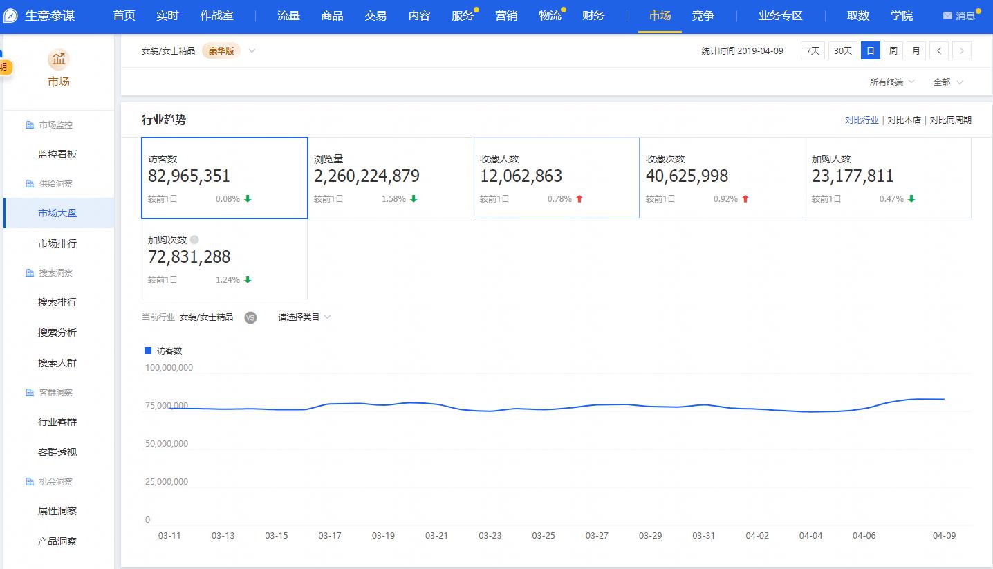Open the 所有终端 dropdown
The width and height of the screenshot is (993, 569).
tap(892, 82)
